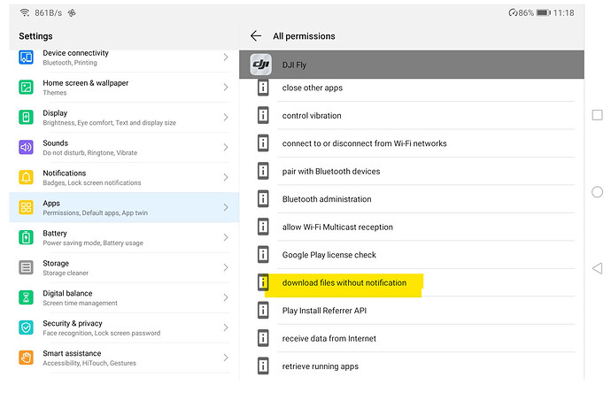Tap the orange Smart assistance hand icon
611x393 pixels.
point(26,358)
